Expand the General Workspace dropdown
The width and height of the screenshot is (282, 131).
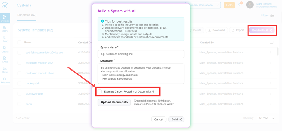pos(204,5)
